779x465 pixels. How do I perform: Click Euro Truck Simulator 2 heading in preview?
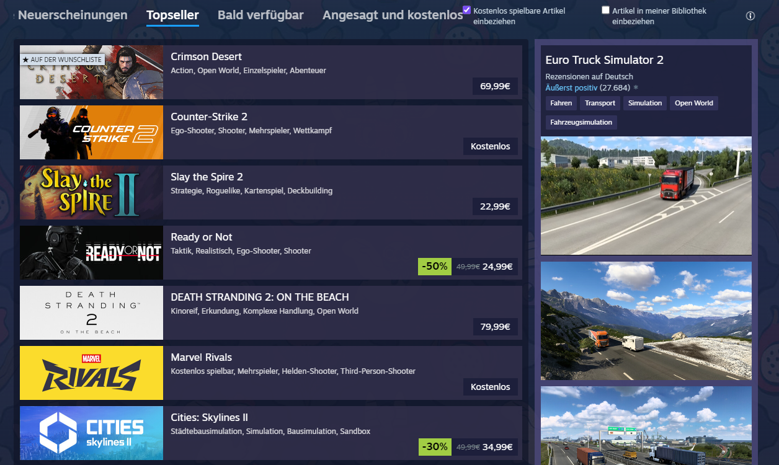(x=605, y=60)
